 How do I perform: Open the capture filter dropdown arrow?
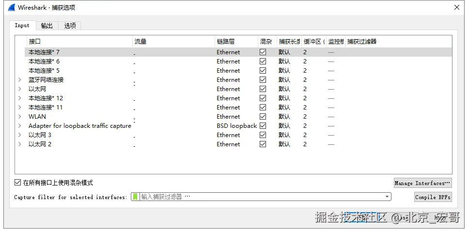pyautogui.click(x=387, y=197)
